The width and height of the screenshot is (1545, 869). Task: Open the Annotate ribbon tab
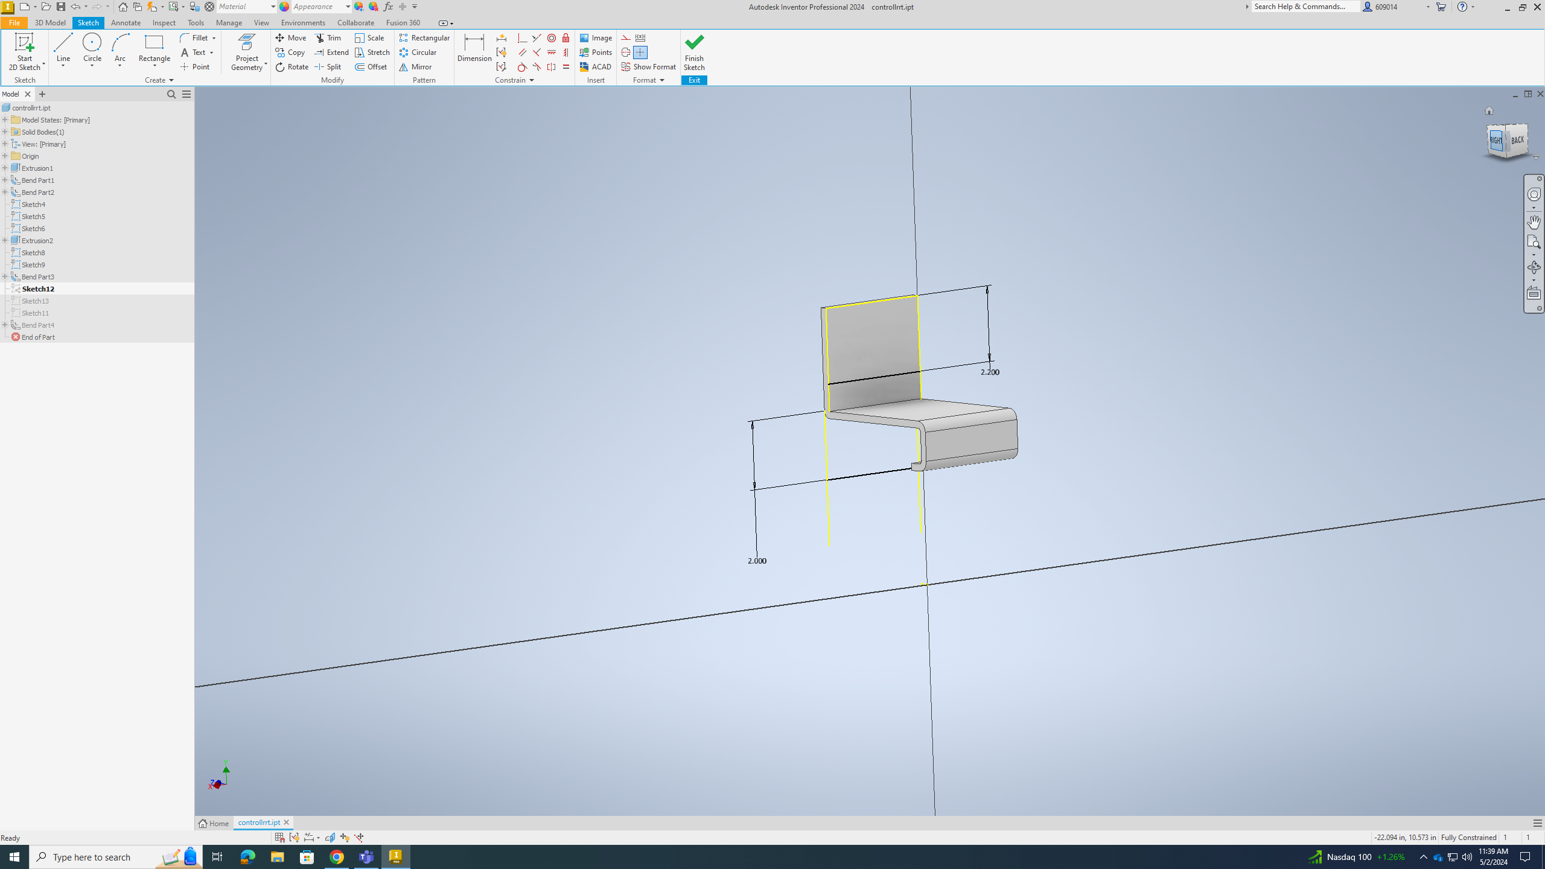point(126,23)
